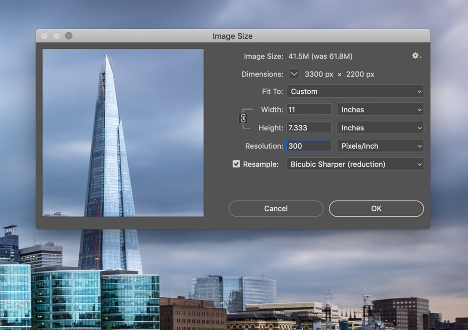The width and height of the screenshot is (468, 330).
Task: Open the Bicubic Sharper resample method dropdown
Action: tap(355, 164)
